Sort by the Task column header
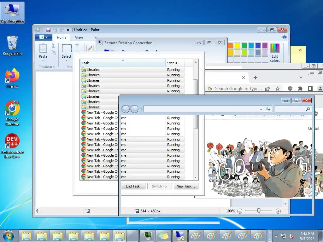 [123, 63]
